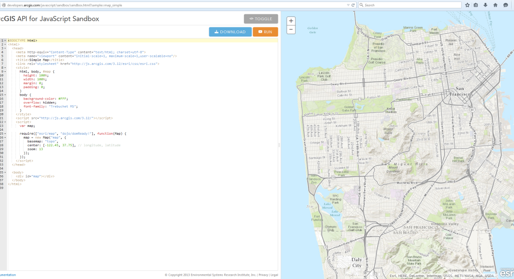
Task: Click the copyright 2013 Esri footer text
Action: tap(210, 275)
